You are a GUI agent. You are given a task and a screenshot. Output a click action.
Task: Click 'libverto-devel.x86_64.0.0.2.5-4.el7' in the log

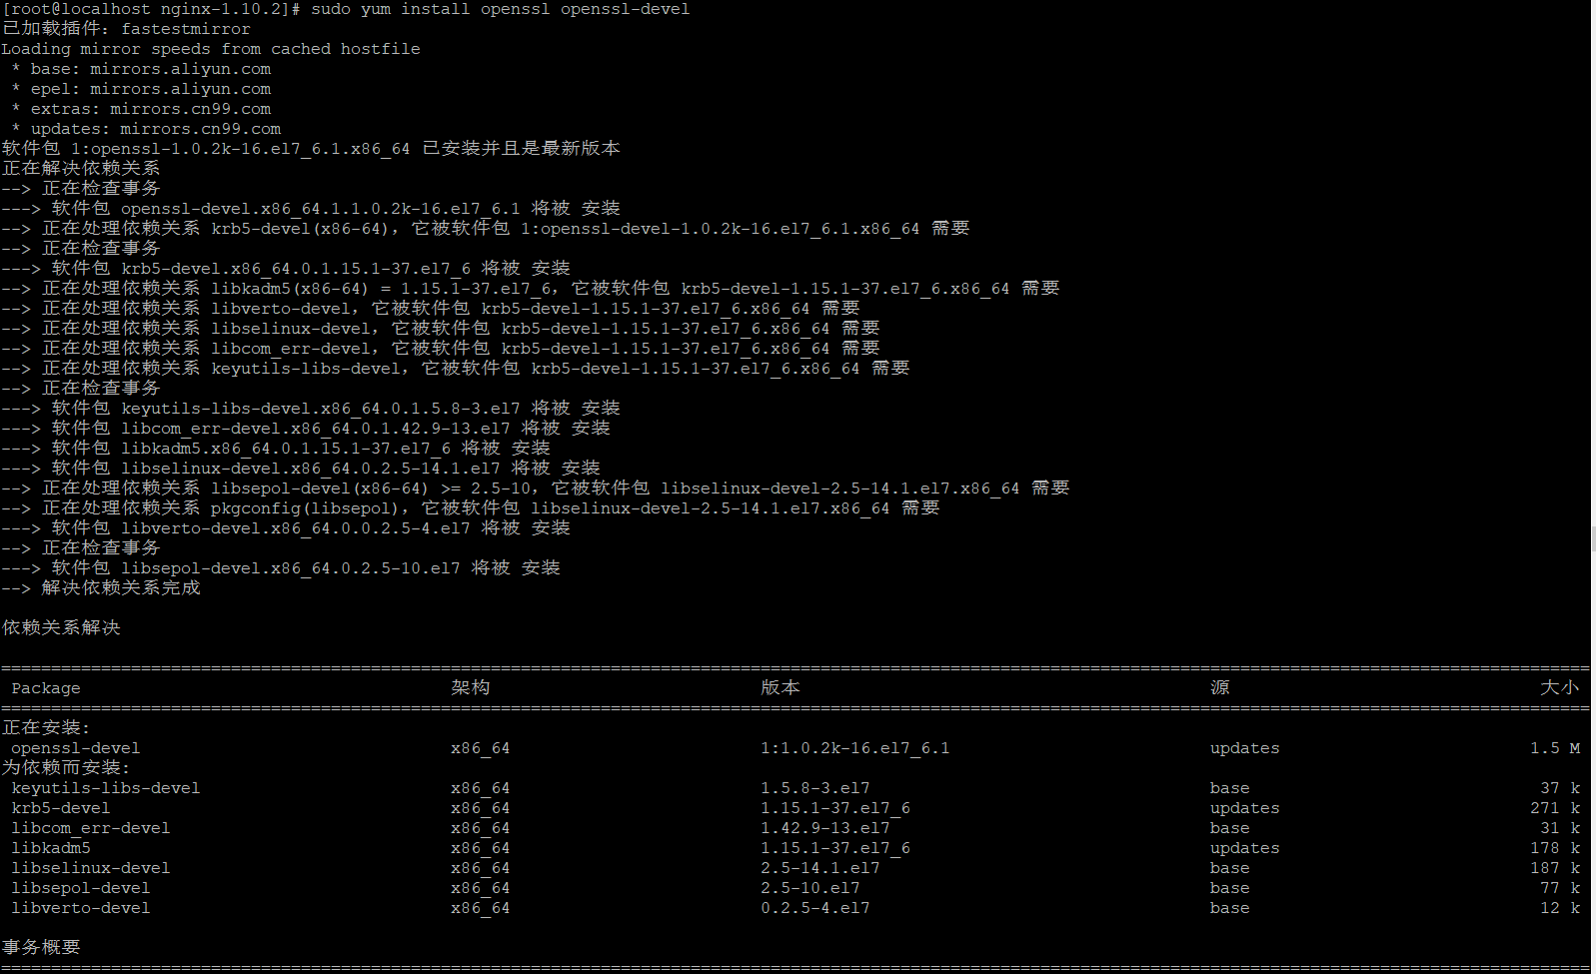296,528
